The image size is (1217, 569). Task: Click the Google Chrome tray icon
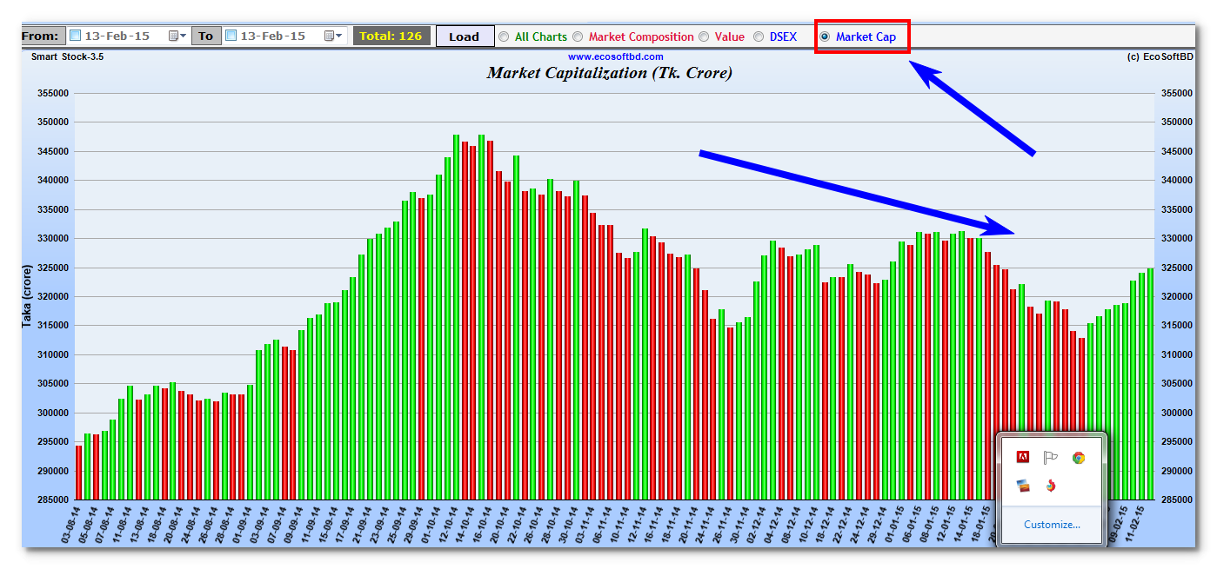[1079, 458]
